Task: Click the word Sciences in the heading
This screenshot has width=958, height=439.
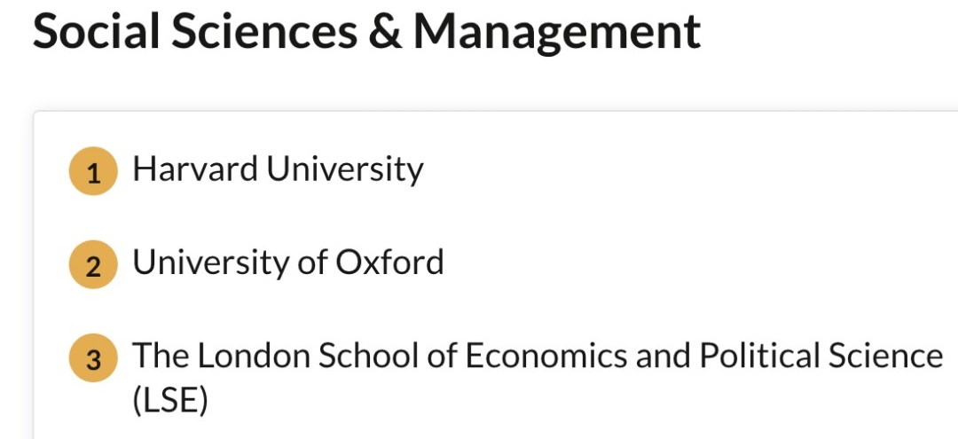Action: point(264,30)
